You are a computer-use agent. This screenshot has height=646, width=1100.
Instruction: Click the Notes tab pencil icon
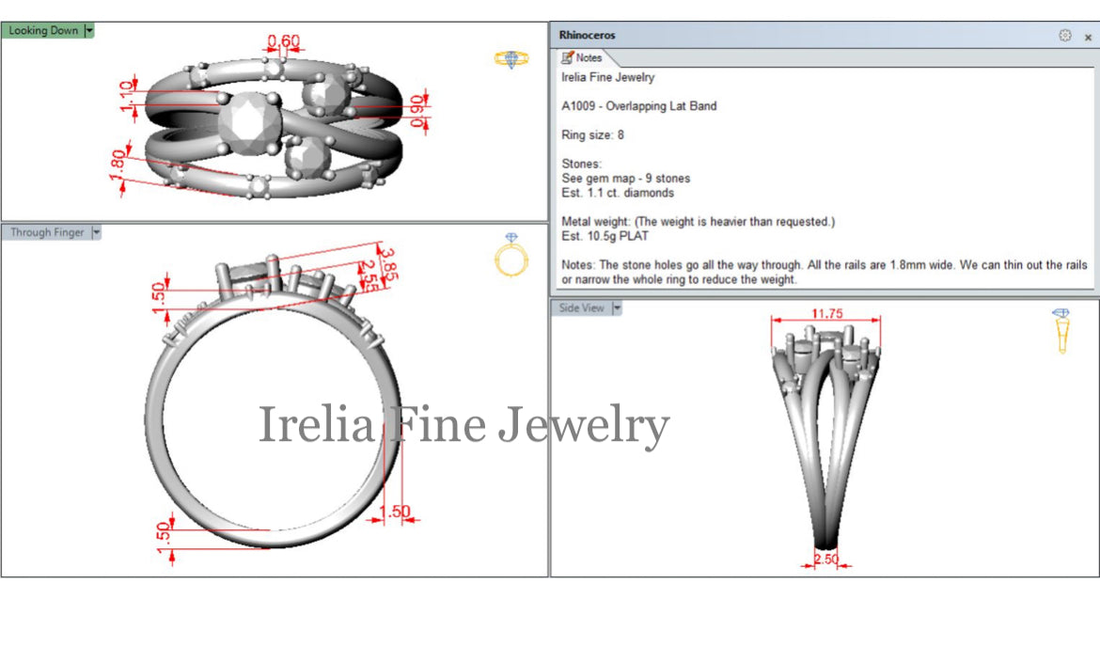(x=567, y=58)
